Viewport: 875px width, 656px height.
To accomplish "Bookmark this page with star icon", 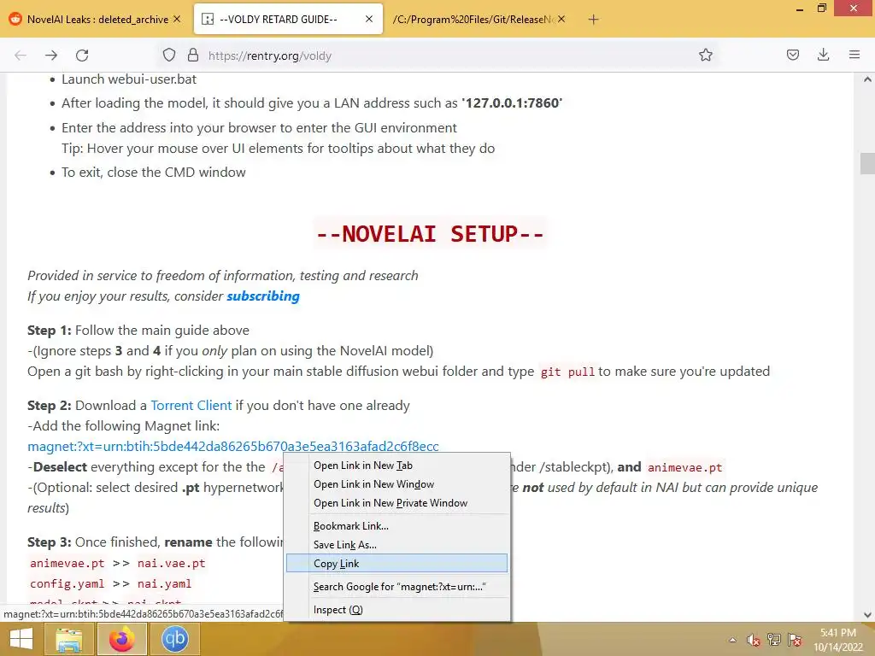I will 705,55.
